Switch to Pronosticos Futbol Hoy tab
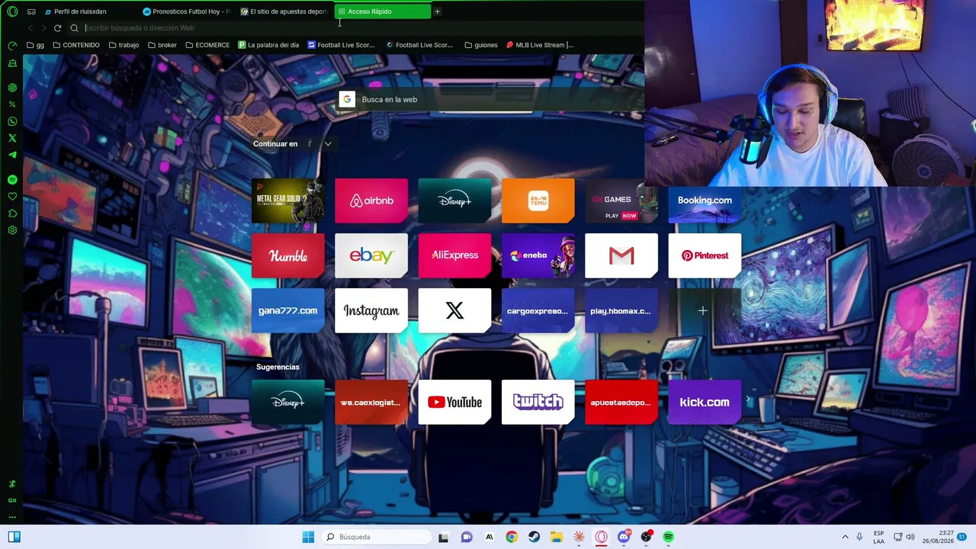The height and width of the screenshot is (549, 976). (187, 11)
